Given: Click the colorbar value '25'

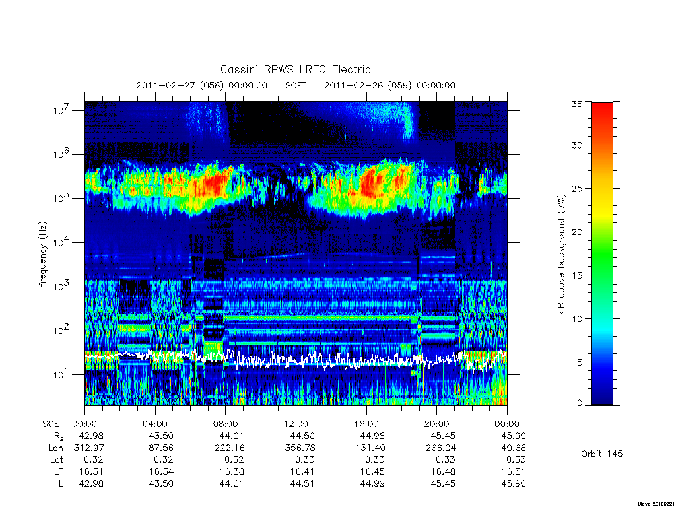Looking at the screenshot, I should point(576,188).
